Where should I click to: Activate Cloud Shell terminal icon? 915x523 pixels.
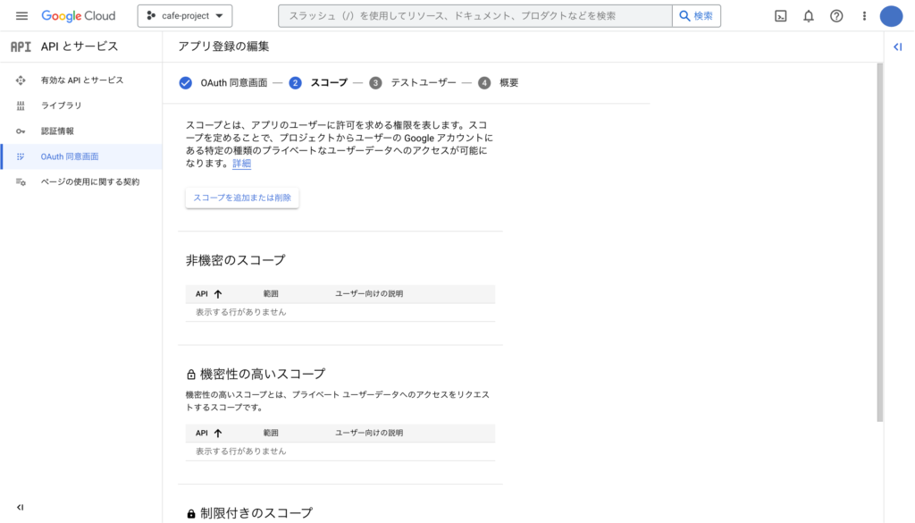click(x=780, y=16)
